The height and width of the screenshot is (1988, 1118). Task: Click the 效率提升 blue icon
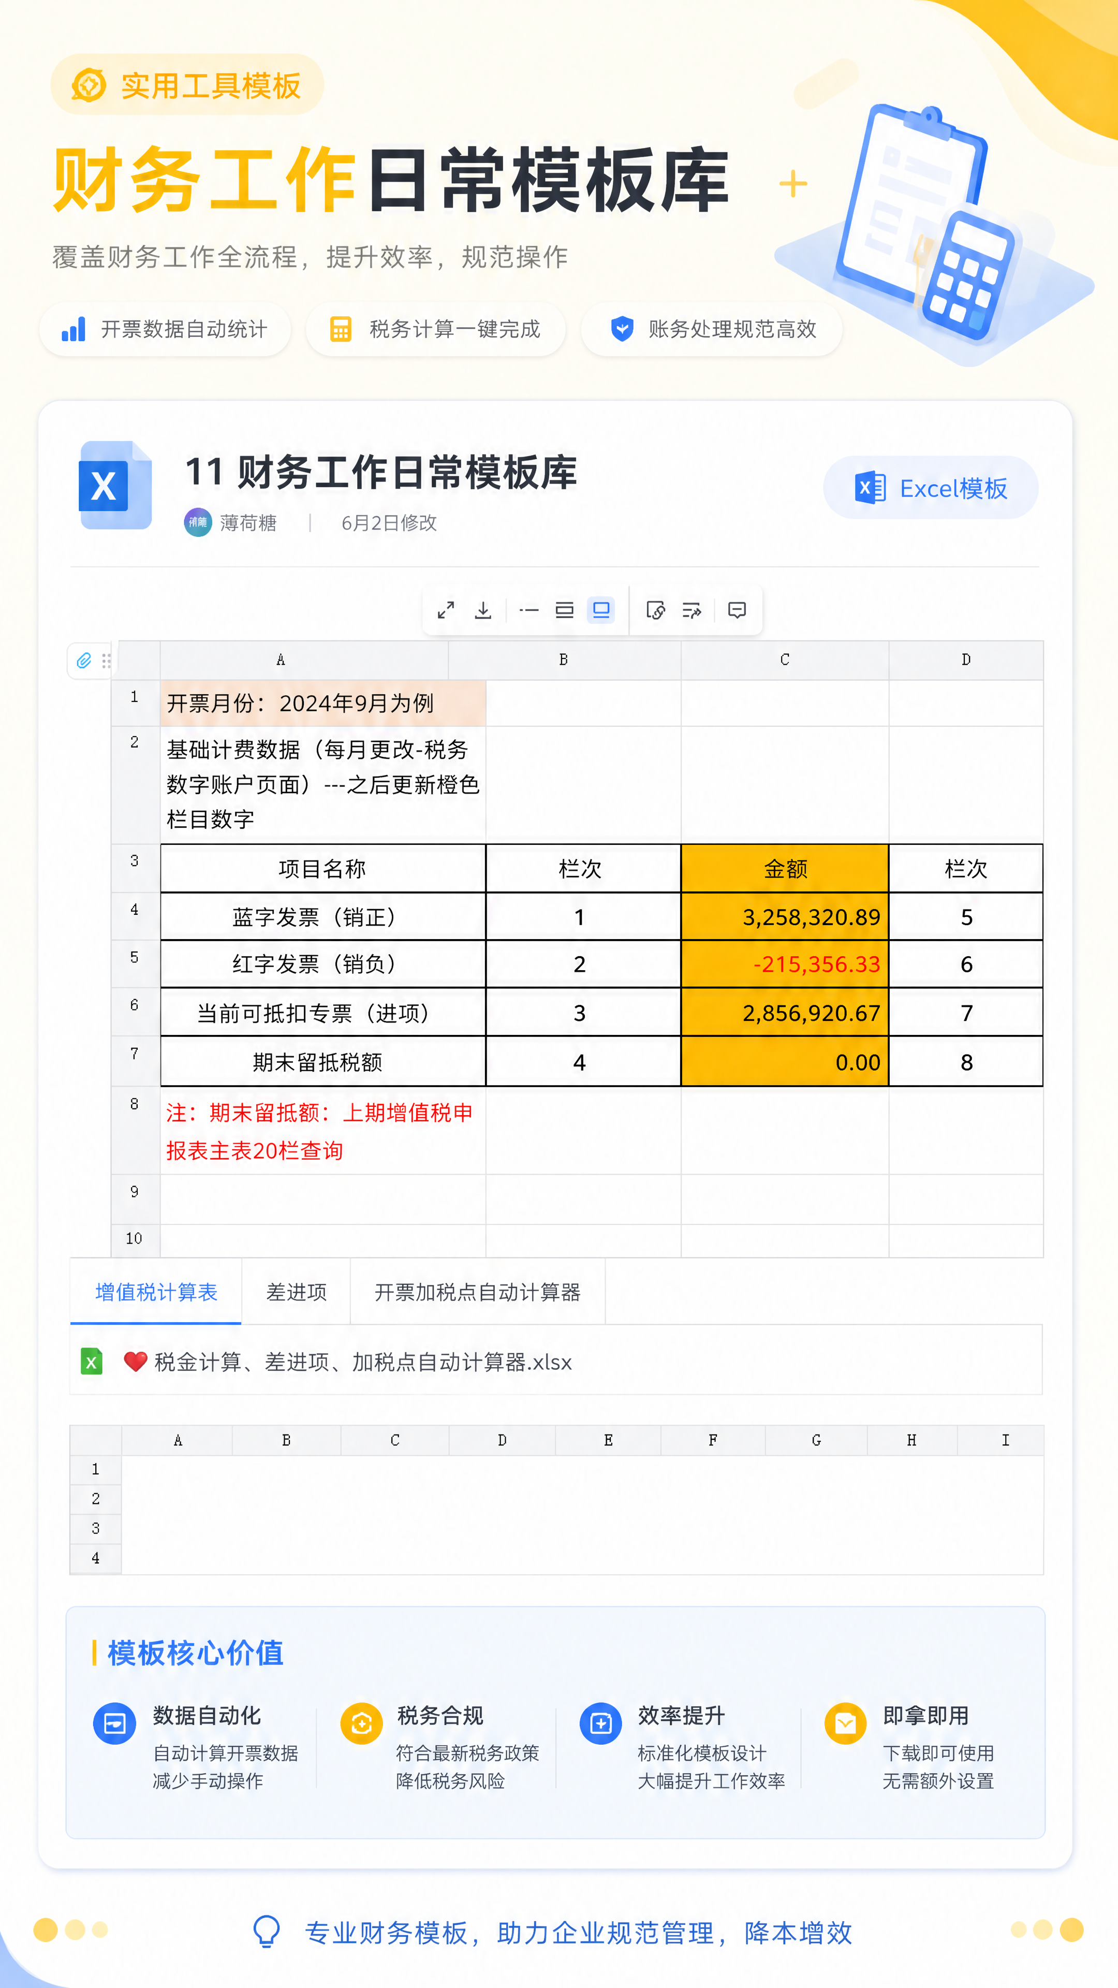tap(600, 1723)
